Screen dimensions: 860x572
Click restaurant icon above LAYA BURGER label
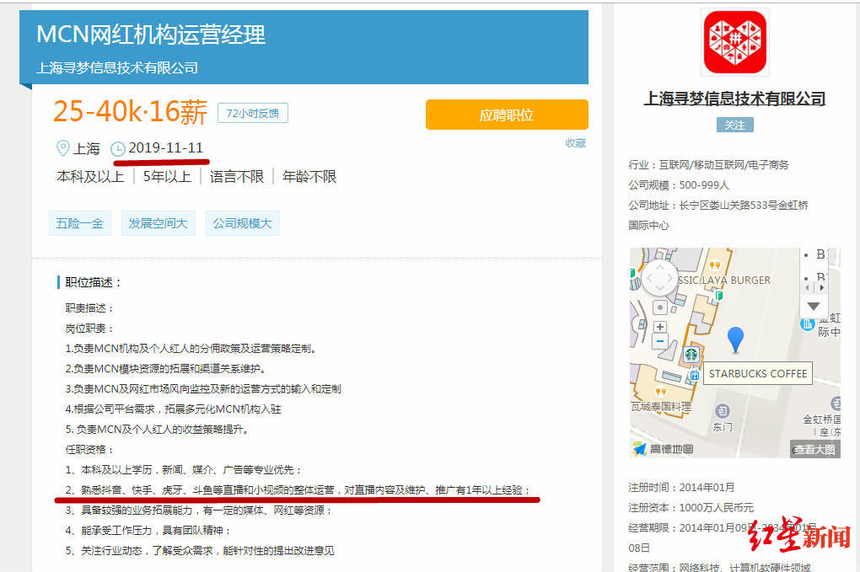coord(714,265)
